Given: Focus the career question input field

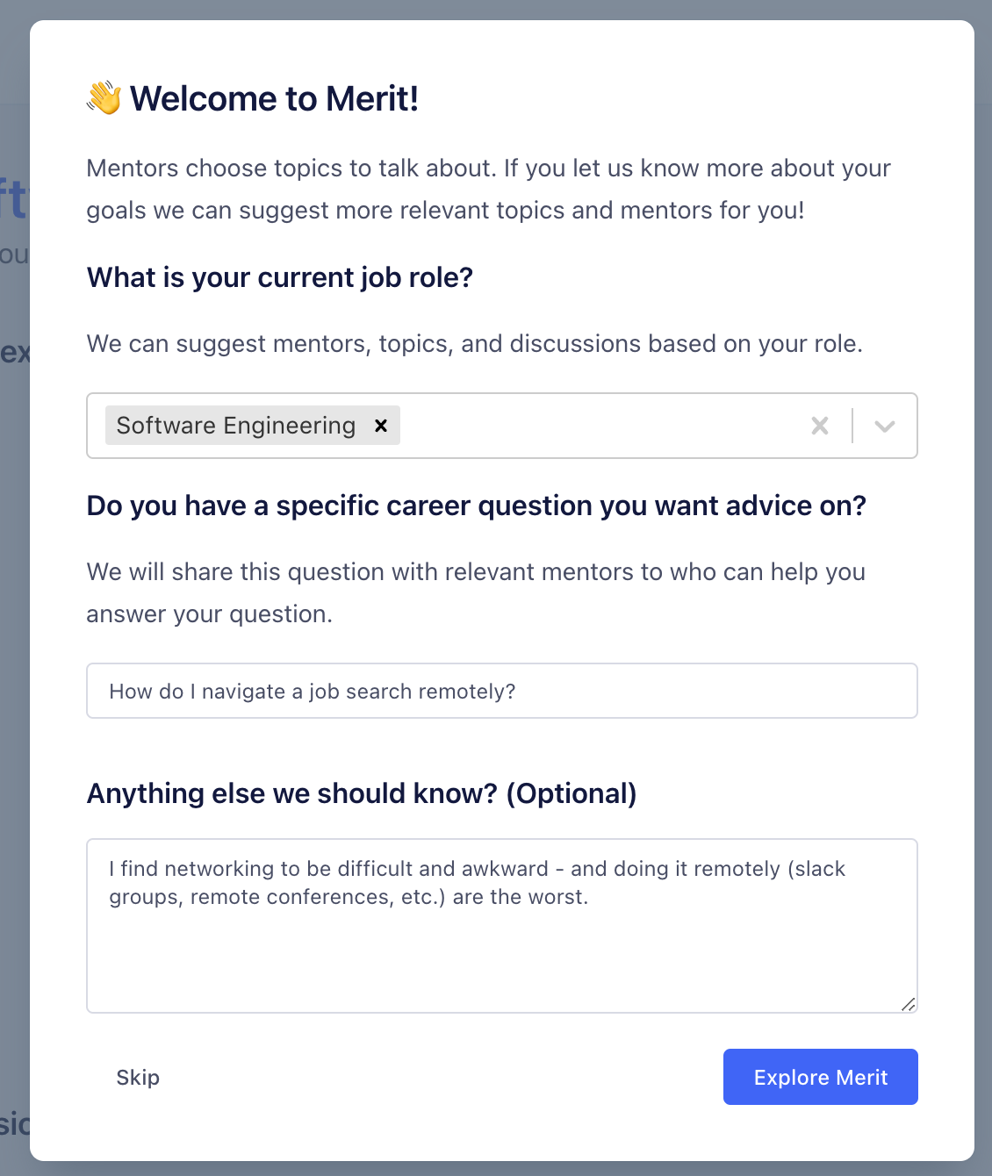Looking at the screenshot, I should tap(501, 691).
